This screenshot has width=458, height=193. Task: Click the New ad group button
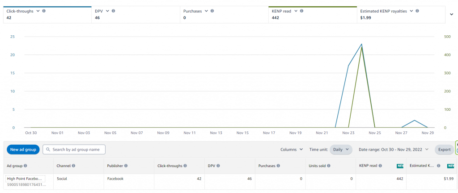click(x=23, y=149)
